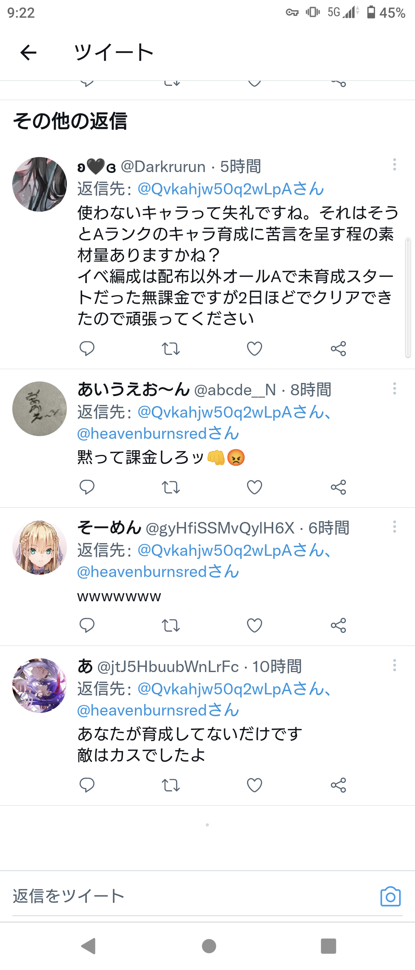The height and width of the screenshot is (970, 415).
Task: Open そーめん's profile picture
Action: (x=40, y=547)
